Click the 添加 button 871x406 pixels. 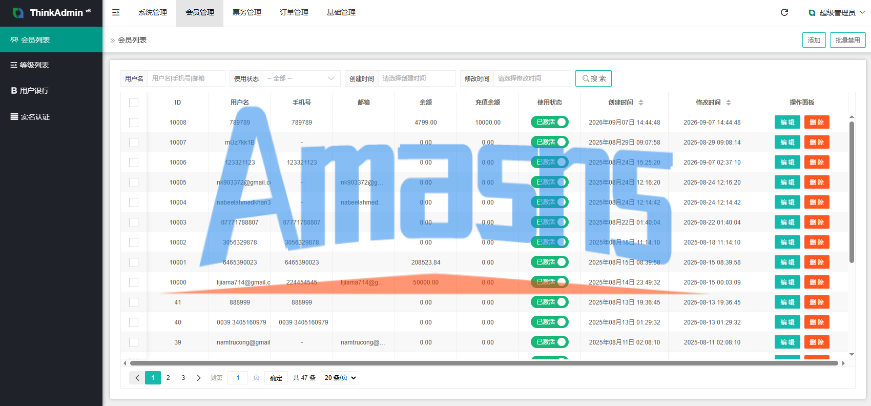pyautogui.click(x=814, y=40)
